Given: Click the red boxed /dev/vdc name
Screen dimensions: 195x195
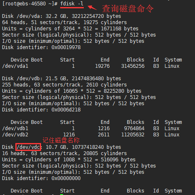Looking at the screenshot, I should [x=28, y=147].
